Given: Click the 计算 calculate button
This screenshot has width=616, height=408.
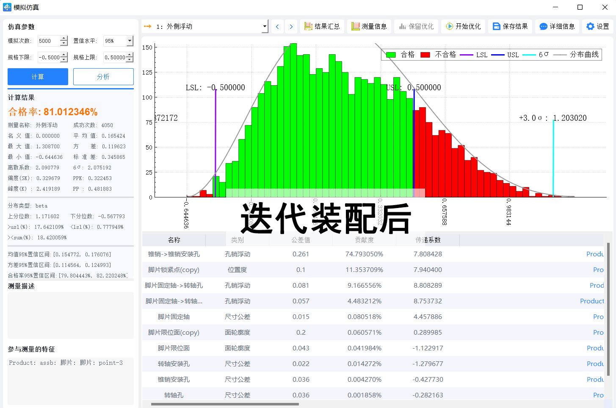Looking at the screenshot, I should click(x=38, y=77).
